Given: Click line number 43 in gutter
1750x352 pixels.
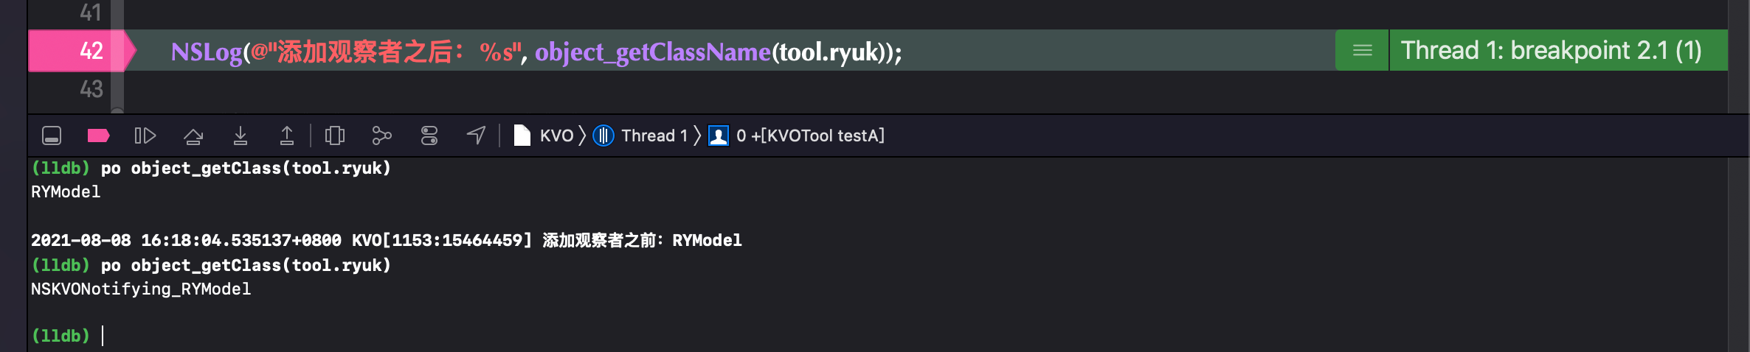Looking at the screenshot, I should [91, 89].
